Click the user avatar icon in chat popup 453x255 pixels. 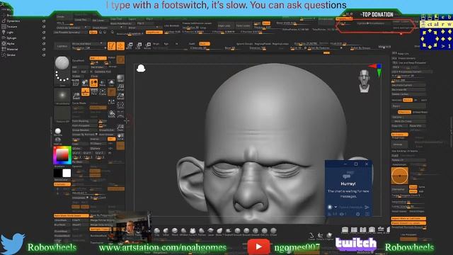pyautogui.click(x=330, y=207)
